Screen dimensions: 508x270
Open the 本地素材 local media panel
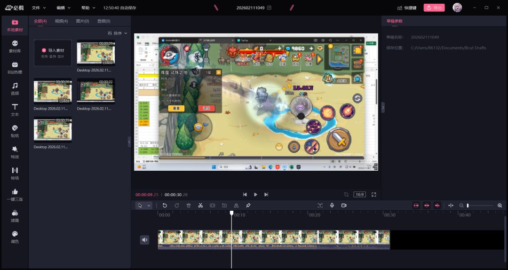pos(15,25)
